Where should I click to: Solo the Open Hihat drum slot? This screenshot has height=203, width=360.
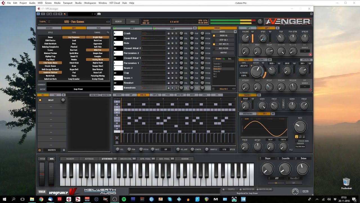point(176,38)
